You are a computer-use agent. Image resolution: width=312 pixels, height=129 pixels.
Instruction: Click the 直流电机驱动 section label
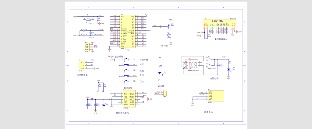122,113
